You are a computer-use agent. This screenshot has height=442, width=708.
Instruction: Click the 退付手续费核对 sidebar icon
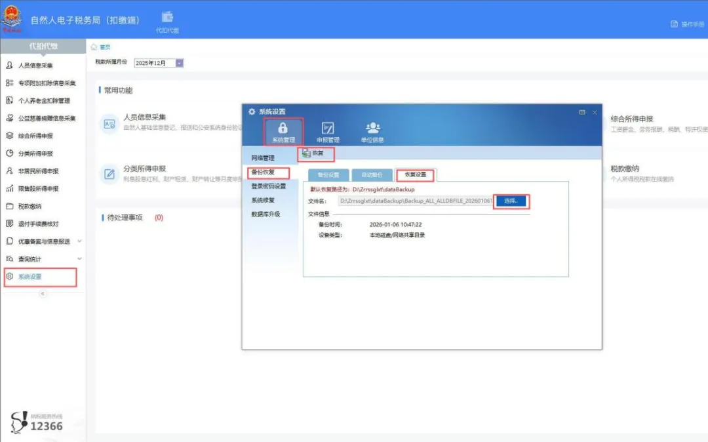click(9, 224)
